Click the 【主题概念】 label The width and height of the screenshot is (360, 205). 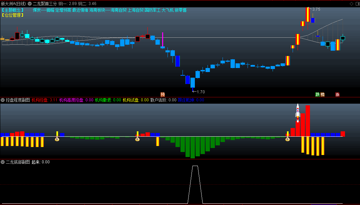click(13, 10)
